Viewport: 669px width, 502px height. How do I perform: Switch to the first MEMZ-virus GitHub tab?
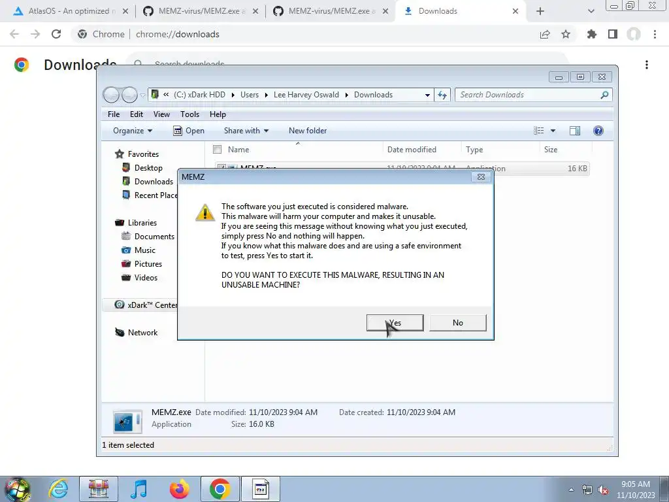[x=201, y=11]
